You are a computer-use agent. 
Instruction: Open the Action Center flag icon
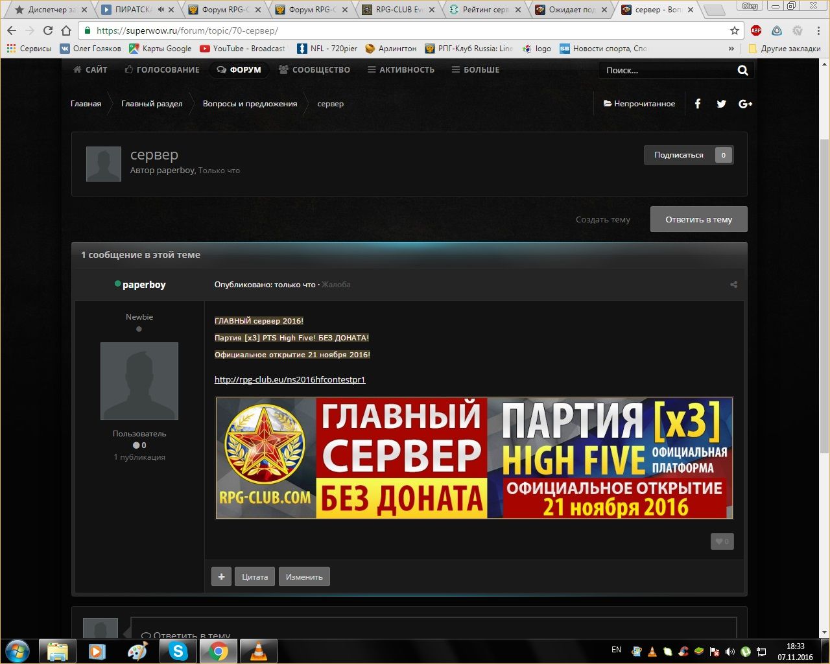[715, 651]
